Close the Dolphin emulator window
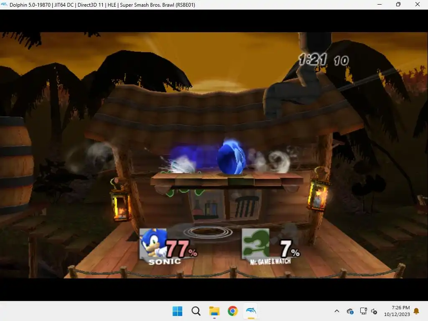The image size is (428, 321). click(418, 4)
